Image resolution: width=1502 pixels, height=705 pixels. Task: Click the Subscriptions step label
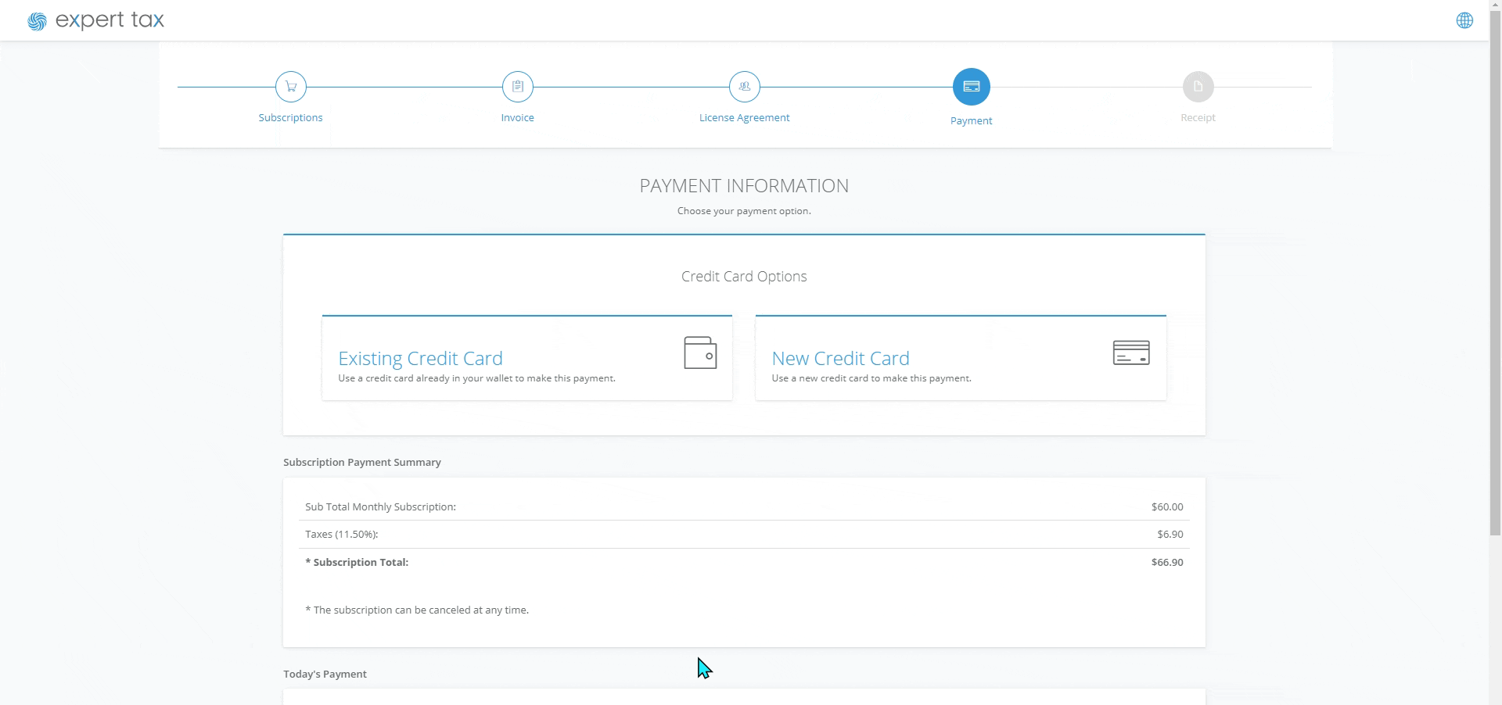289,118
